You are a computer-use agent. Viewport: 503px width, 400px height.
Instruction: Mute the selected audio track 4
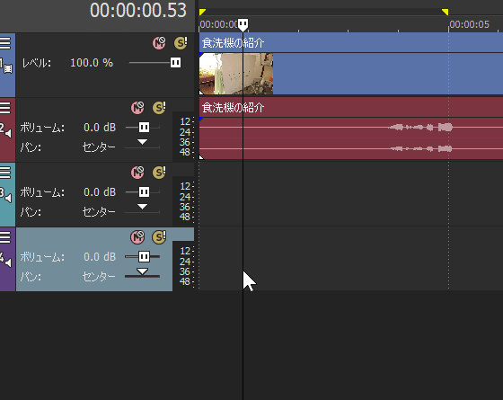[137, 237]
